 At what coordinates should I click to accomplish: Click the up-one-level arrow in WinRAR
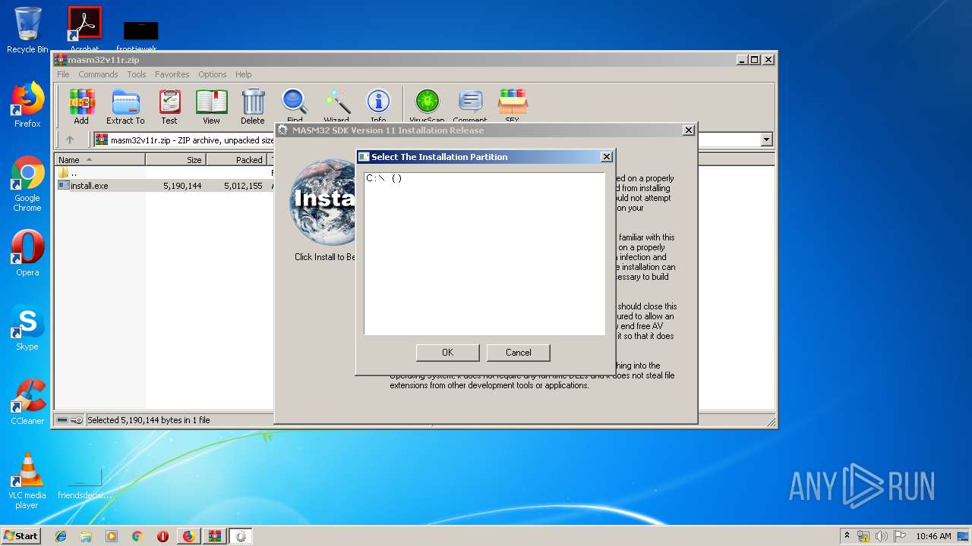70,140
